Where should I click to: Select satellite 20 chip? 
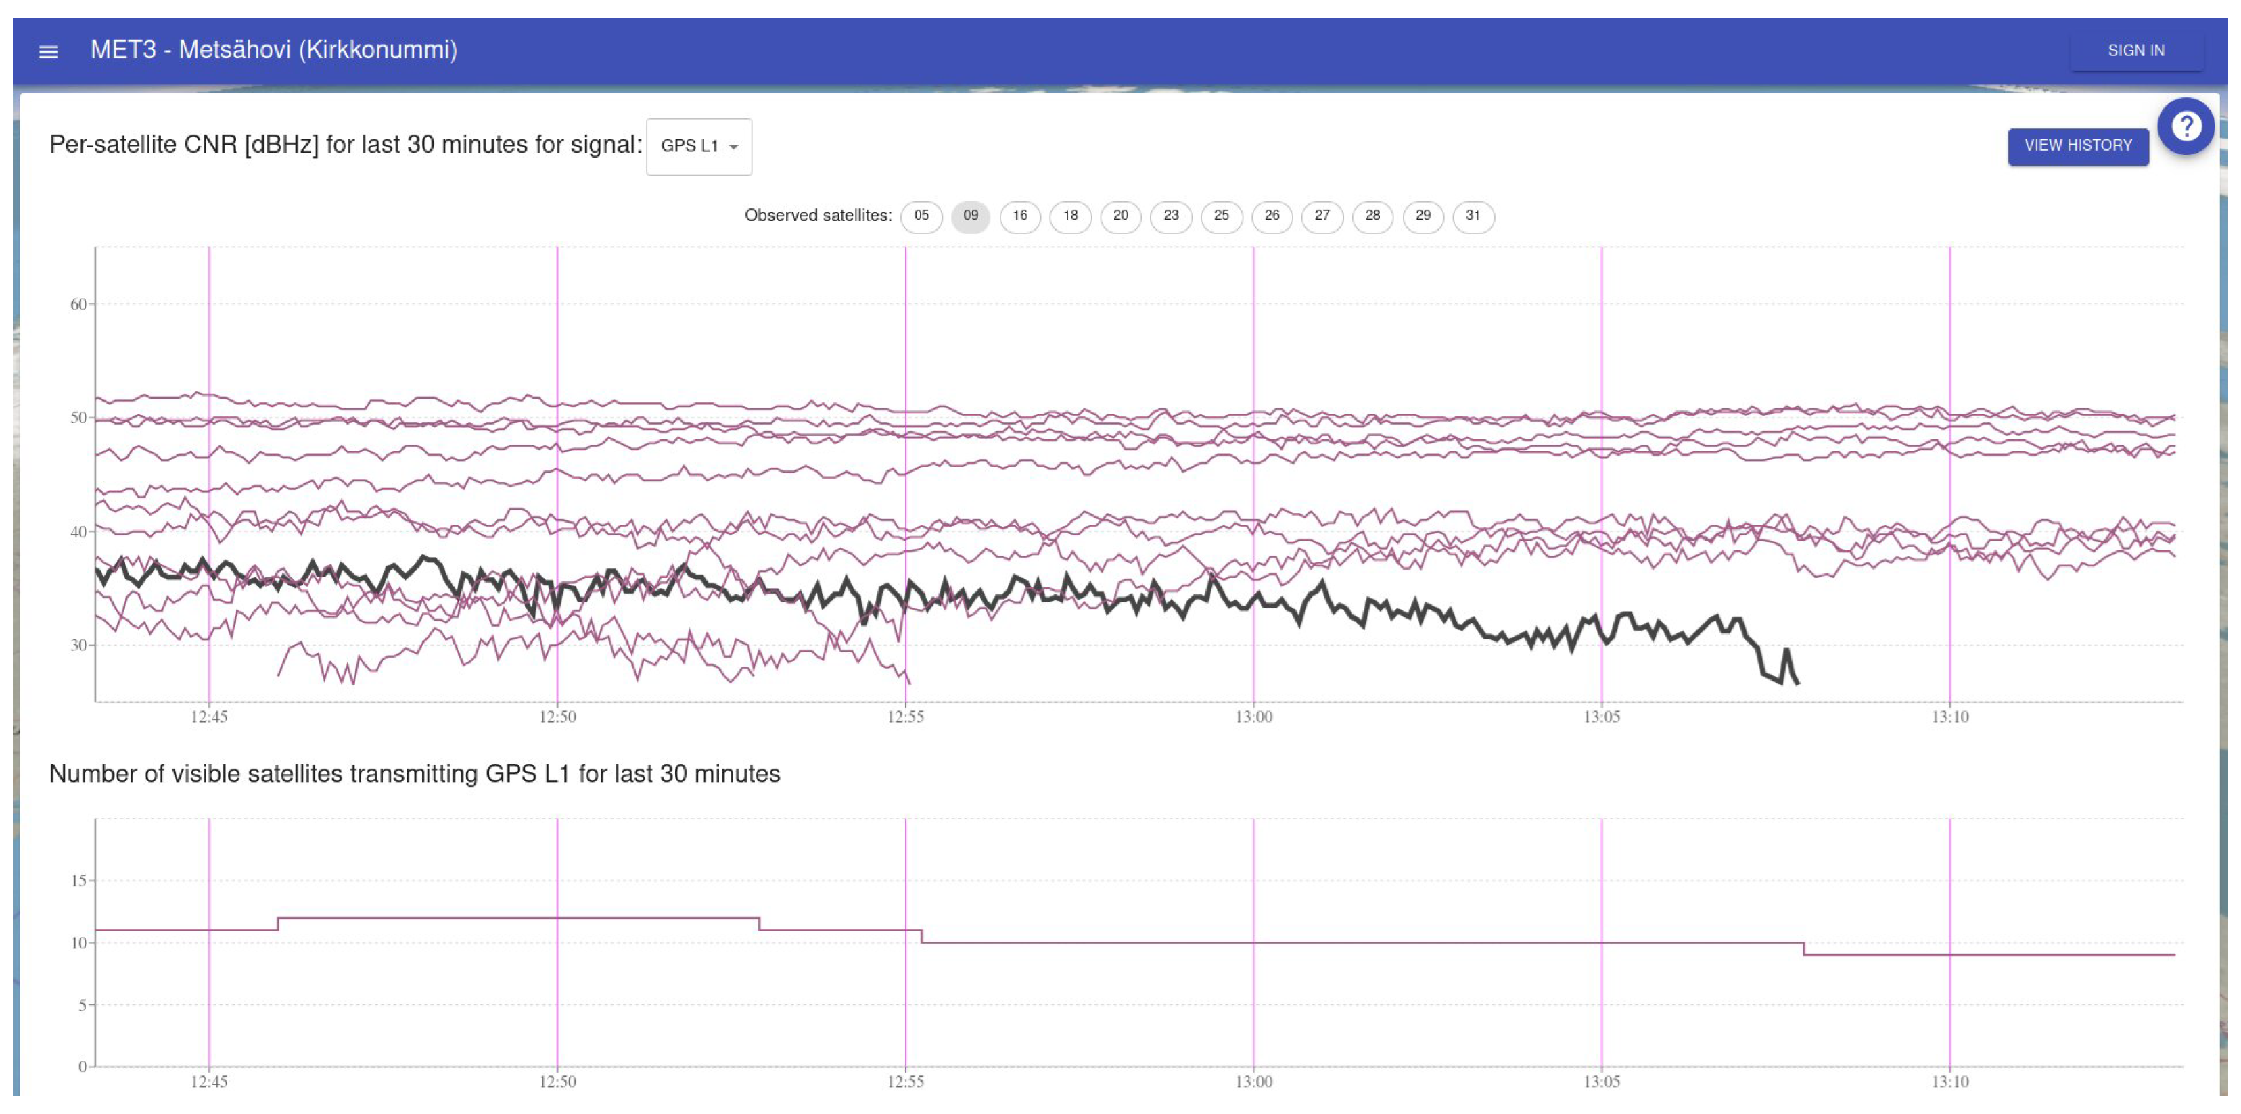click(1120, 216)
